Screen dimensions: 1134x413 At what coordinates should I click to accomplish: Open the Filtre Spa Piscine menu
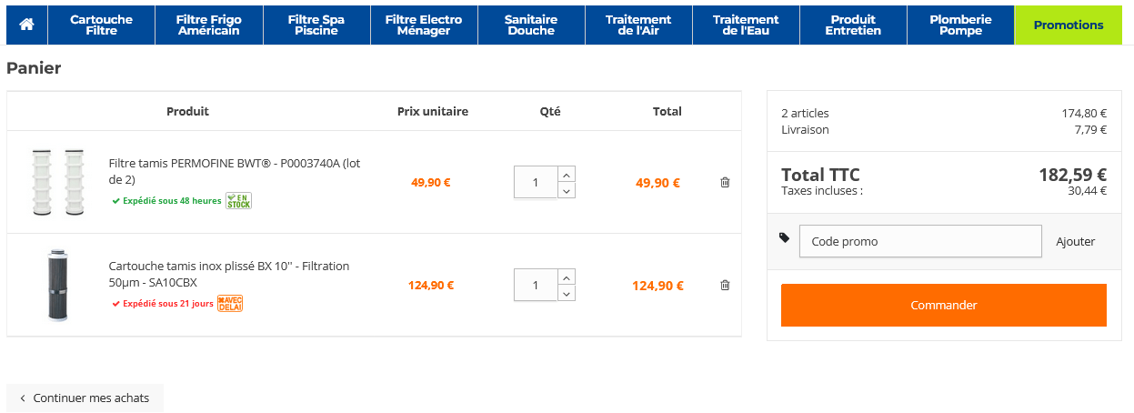(316, 25)
